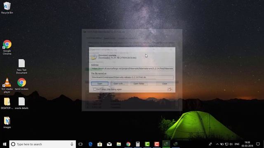Open Task View from taskbar

pos(80,144)
